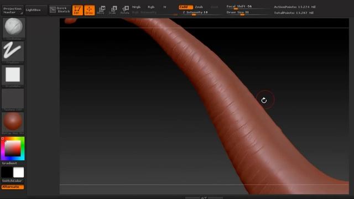This screenshot has width=354, height=199.
Task: Select the white main color swatch
Action: pyautogui.click(x=18, y=172)
